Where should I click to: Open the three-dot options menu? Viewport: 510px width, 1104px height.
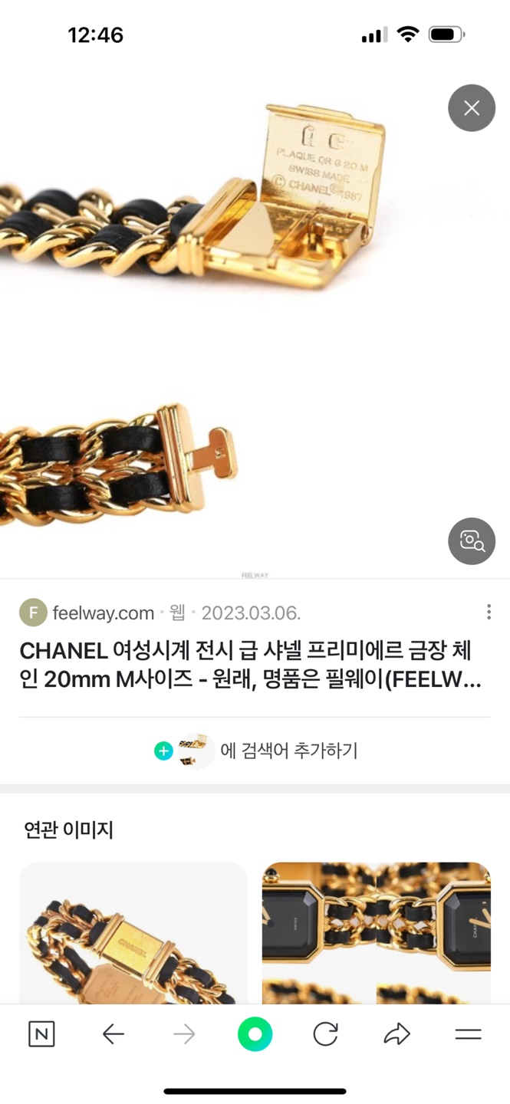[x=489, y=612]
